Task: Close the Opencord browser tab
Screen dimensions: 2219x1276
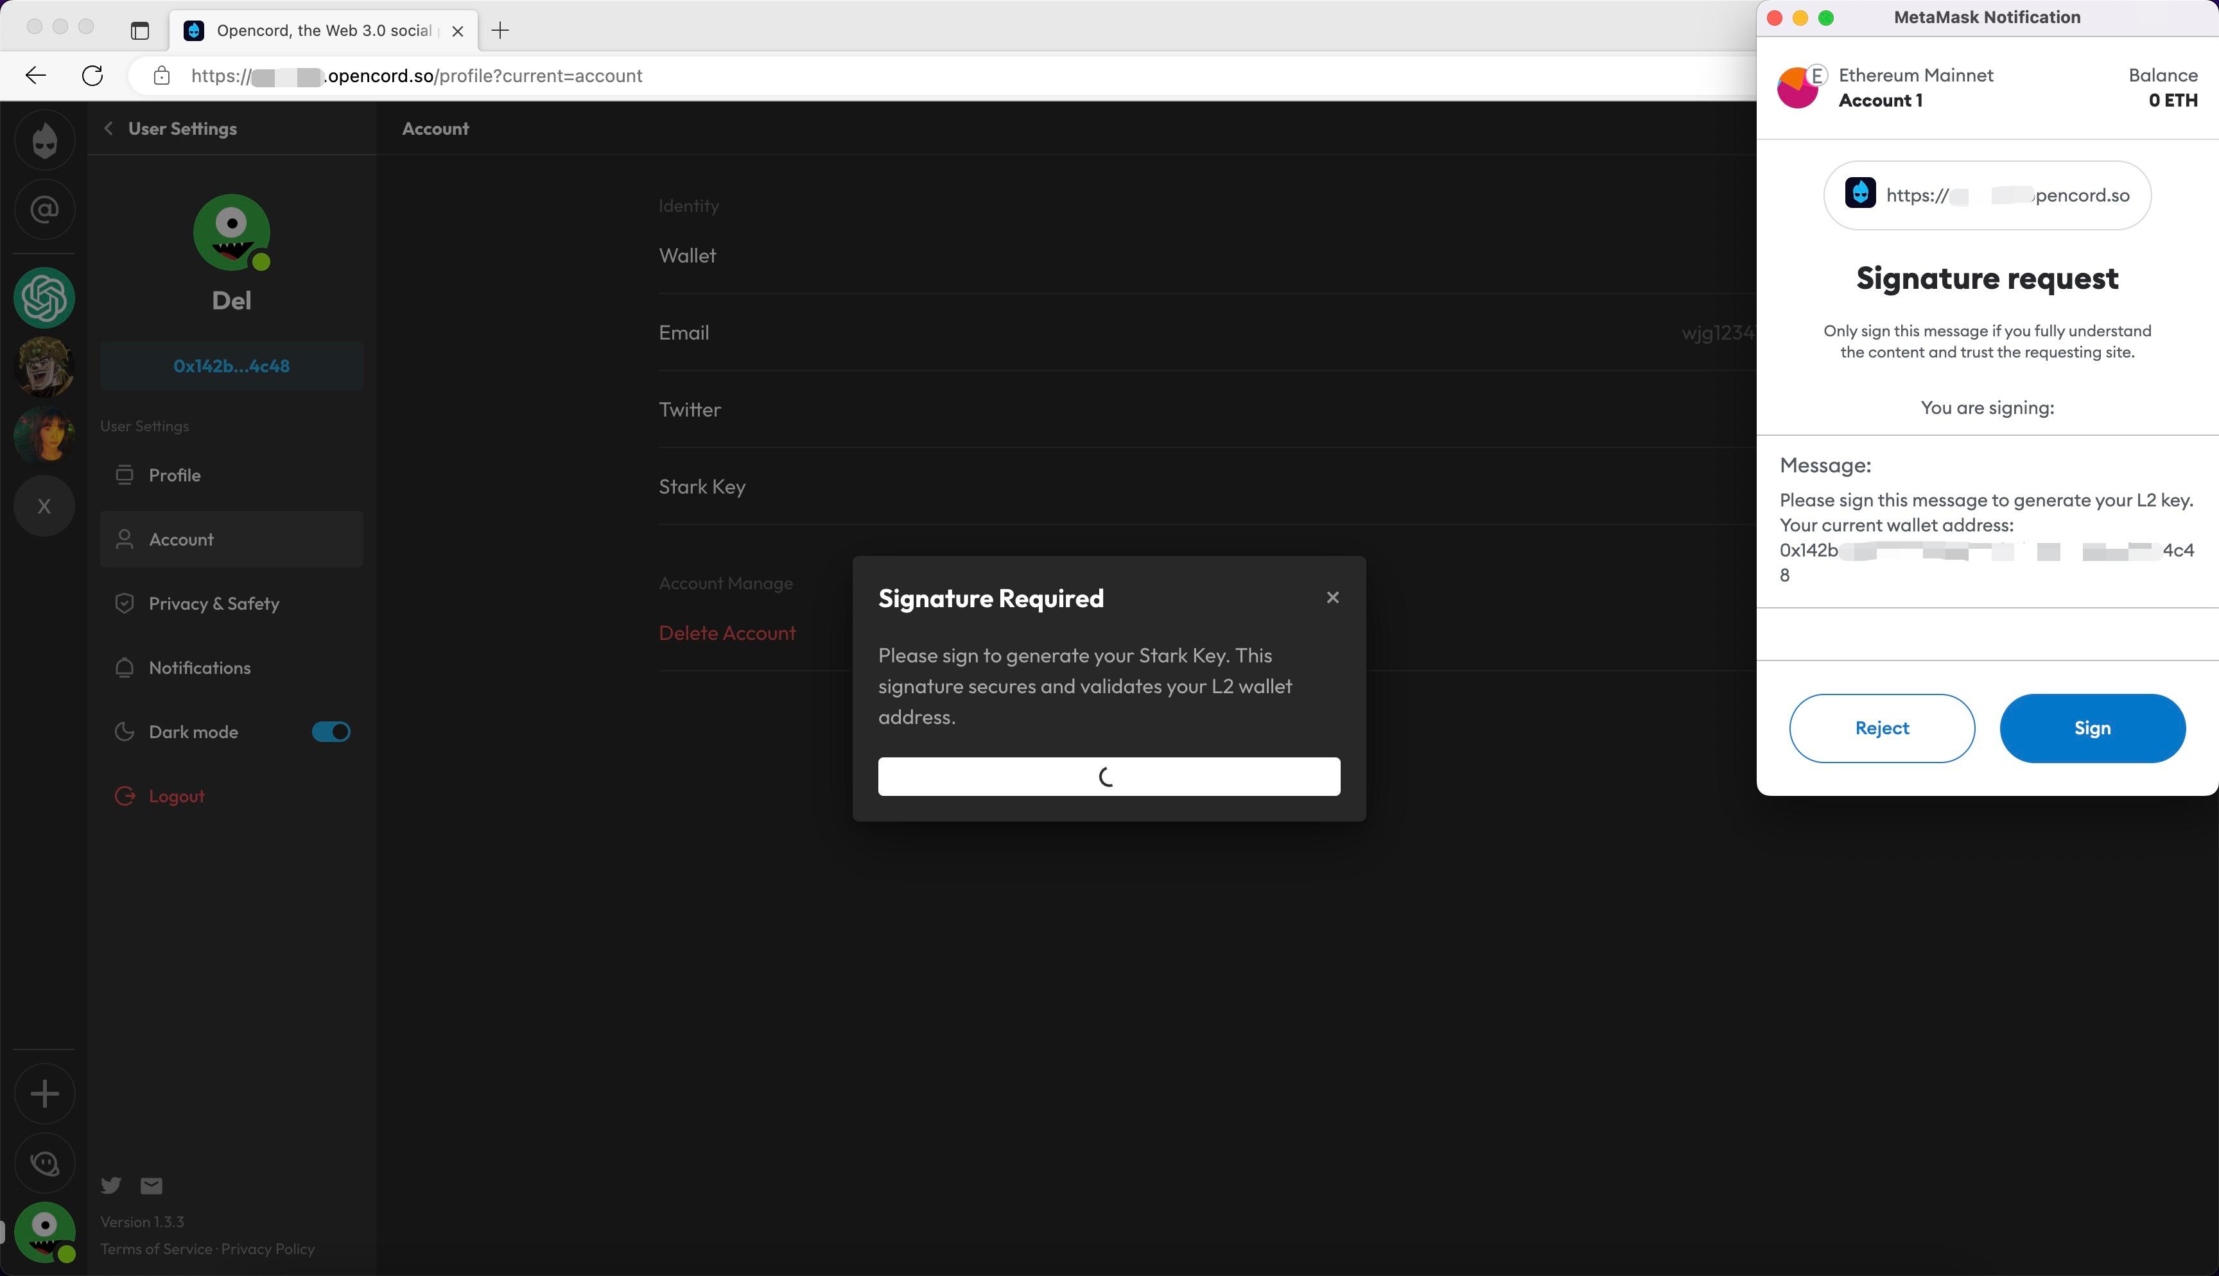Action: click(457, 31)
